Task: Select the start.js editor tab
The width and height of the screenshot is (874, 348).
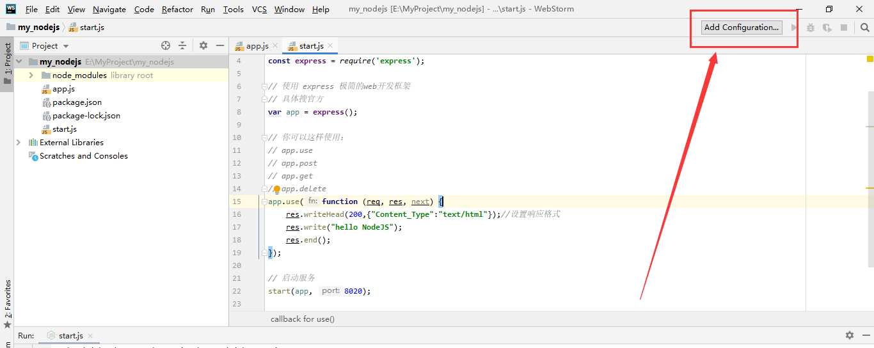Action: 310,45
